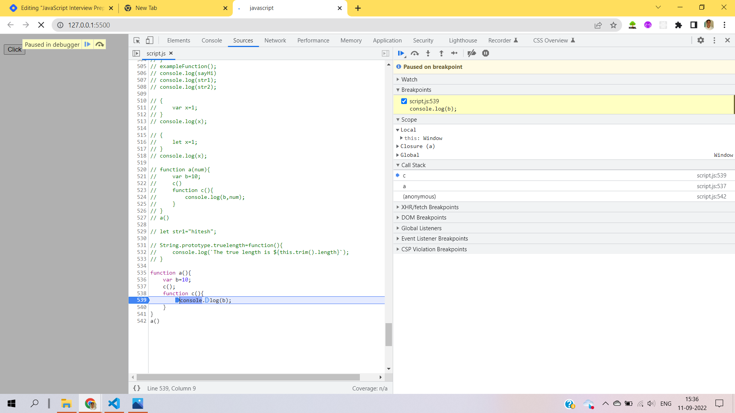Open the Network tab
This screenshot has height=413, width=735.
pos(275,41)
